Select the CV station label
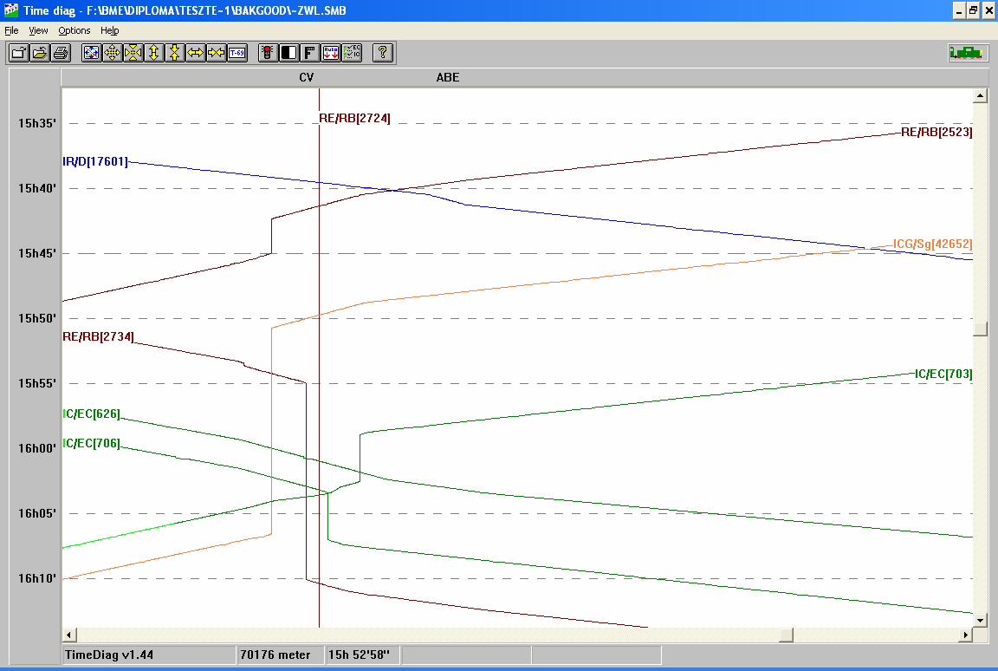The image size is (998, 671). (306, 77)
